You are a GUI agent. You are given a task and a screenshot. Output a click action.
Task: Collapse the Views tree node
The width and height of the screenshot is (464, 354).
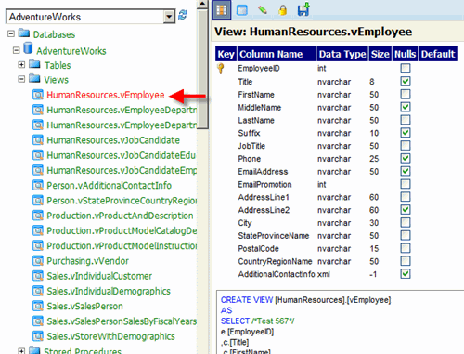click(21, 79)
